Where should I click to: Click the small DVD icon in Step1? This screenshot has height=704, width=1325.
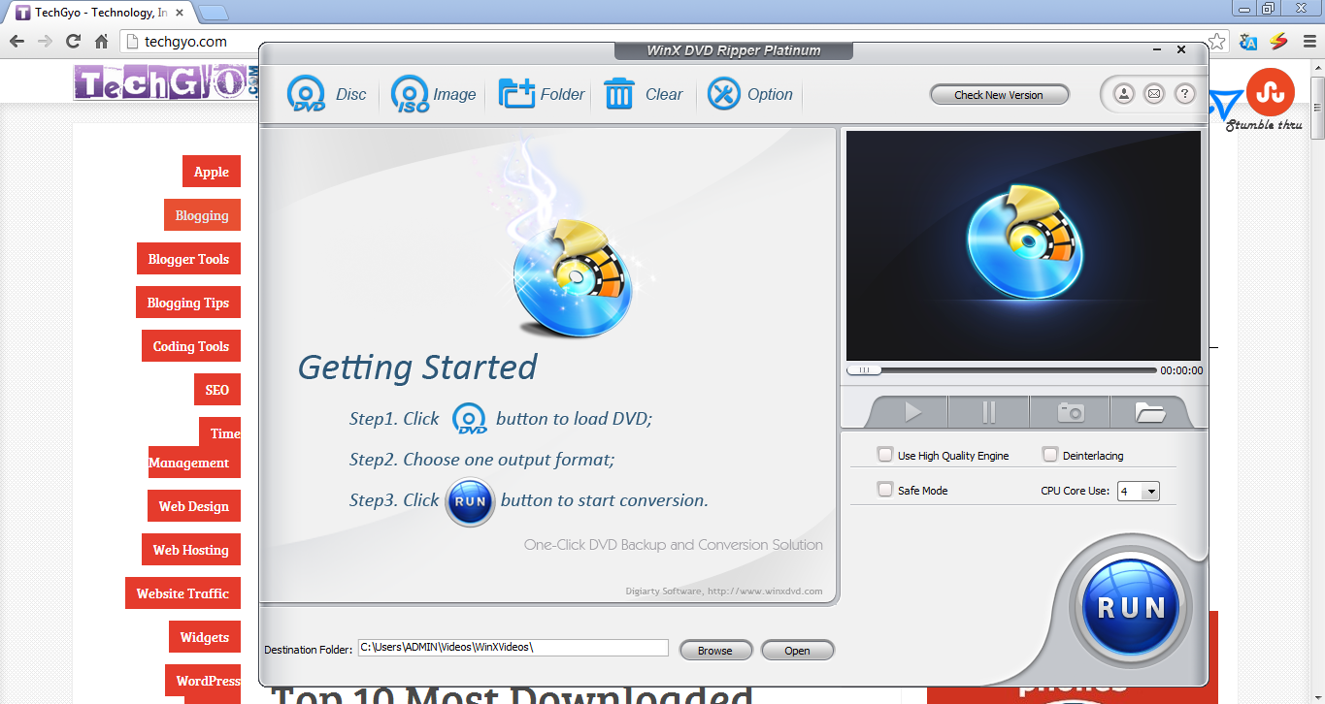pos(471,419)
